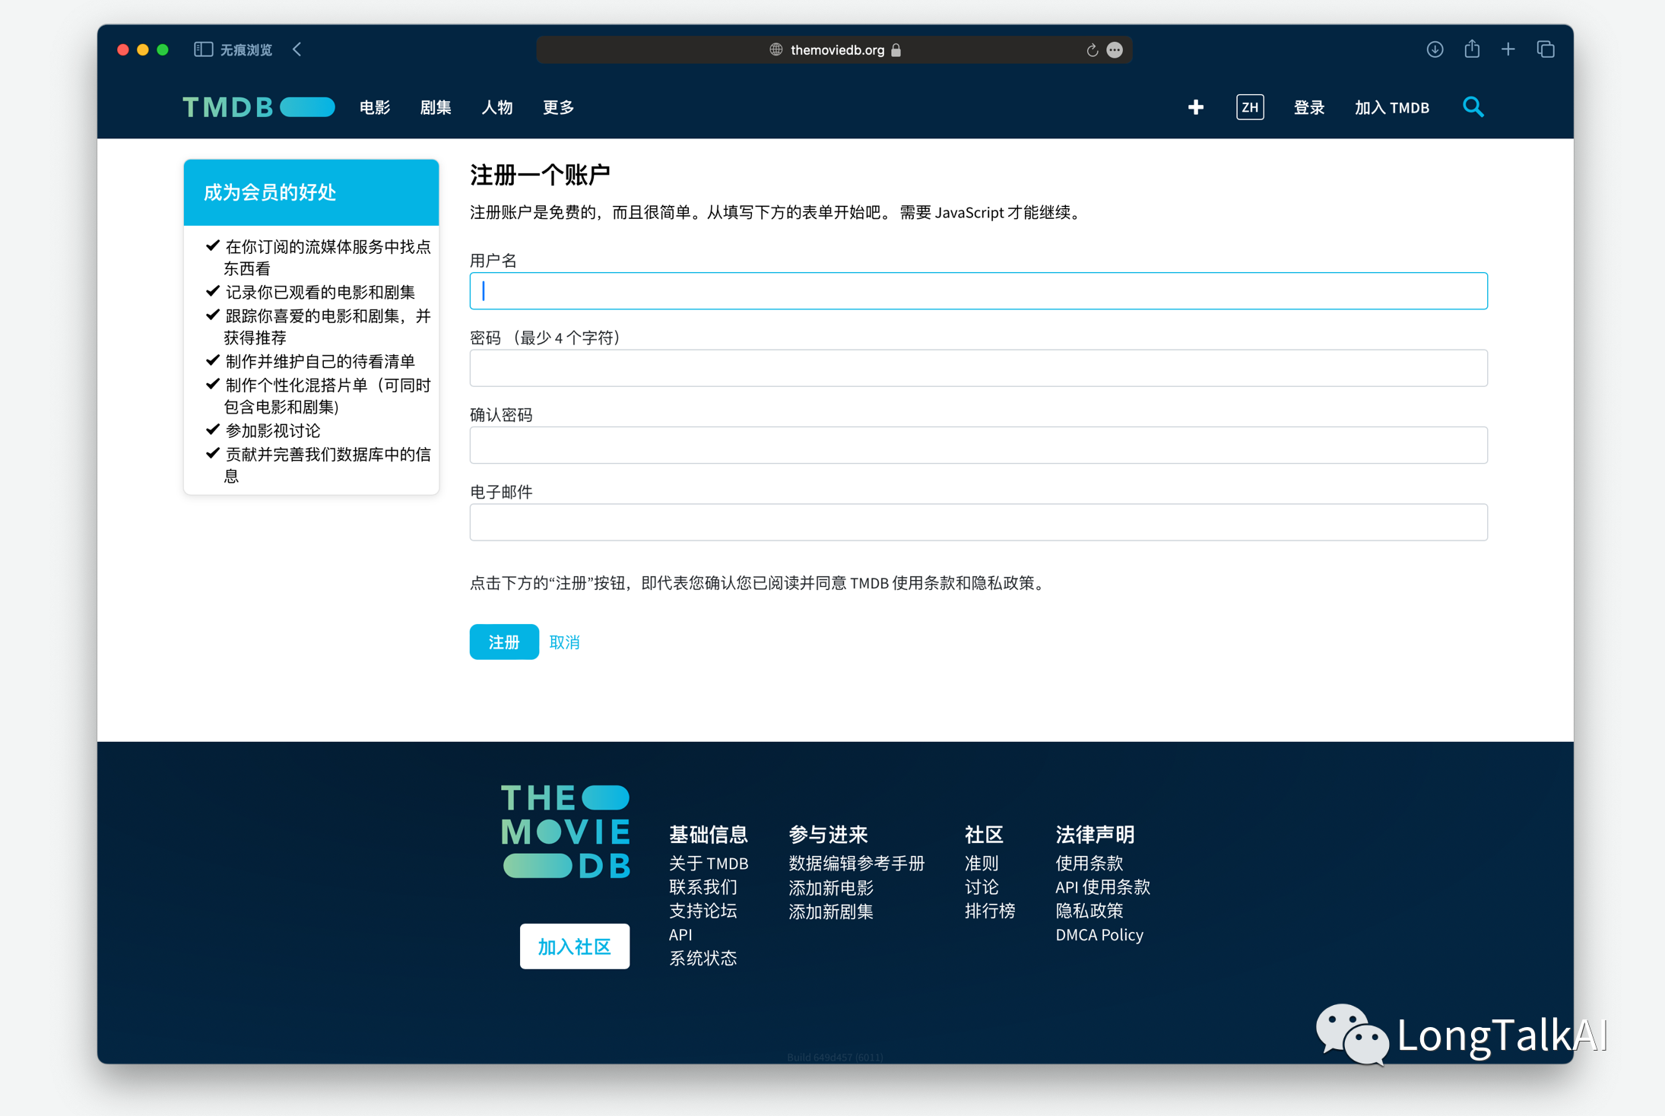Open the 人物 menu

click(x=497, y=107)
